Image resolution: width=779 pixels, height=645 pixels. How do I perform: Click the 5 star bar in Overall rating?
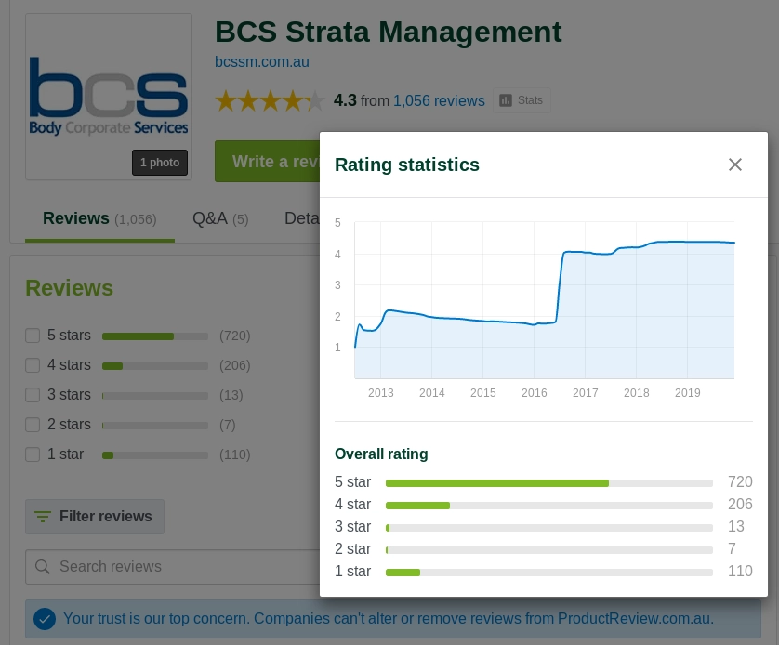click(549, 483)
